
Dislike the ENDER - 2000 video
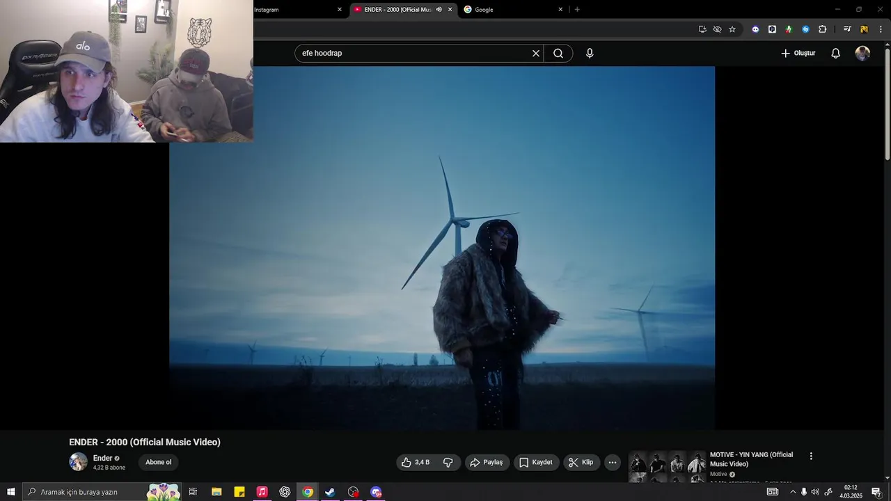coord(448,462)
